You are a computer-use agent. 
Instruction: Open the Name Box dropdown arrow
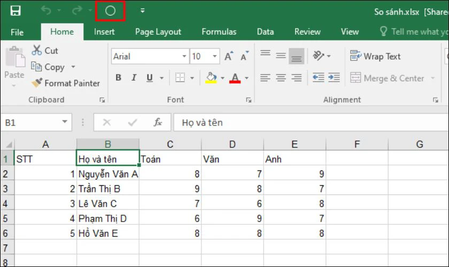65,122
